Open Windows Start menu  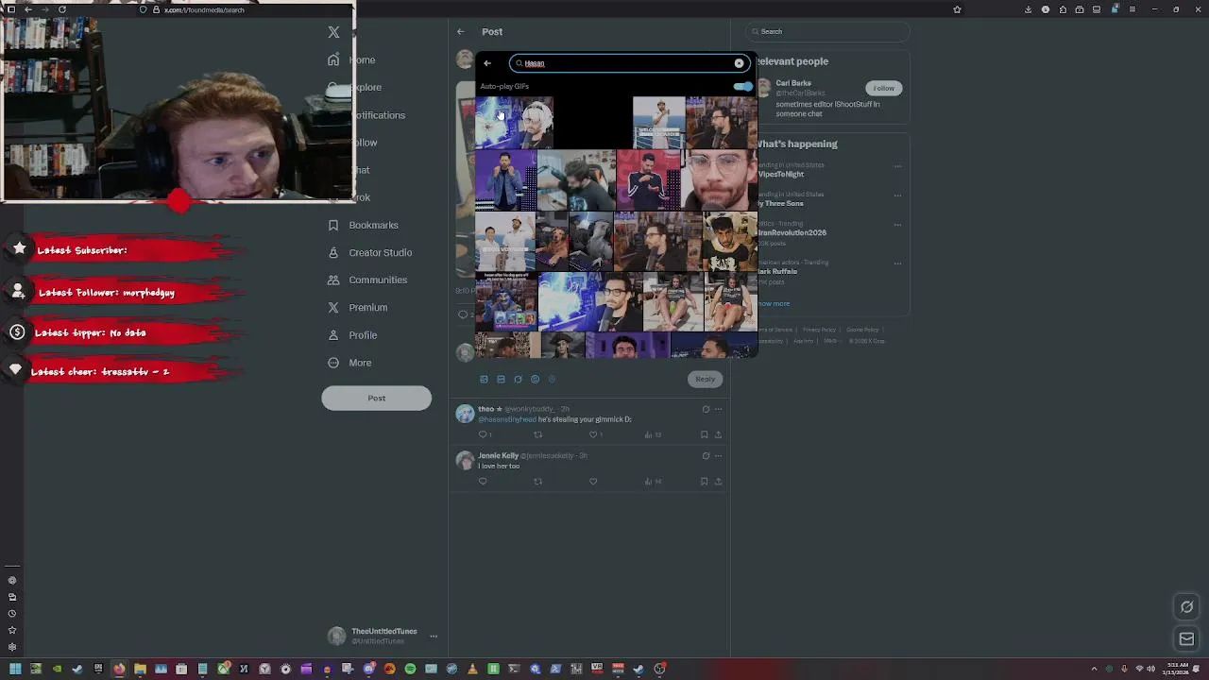pyautogui.click(x=15, y=669)
